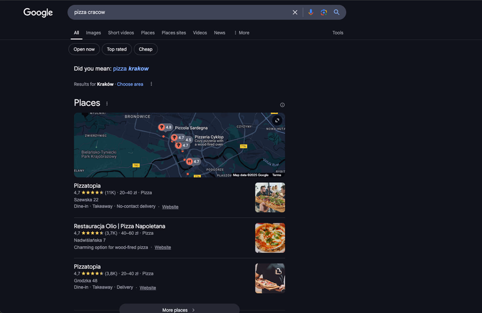Switch to the Images tab

pos(93,33)
